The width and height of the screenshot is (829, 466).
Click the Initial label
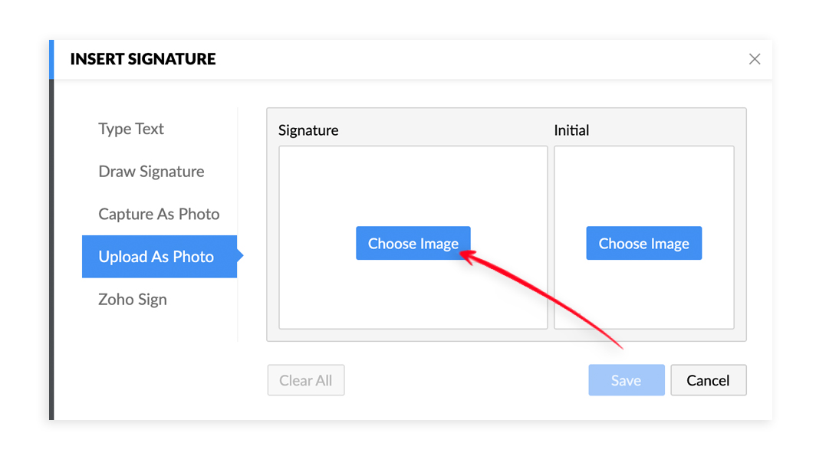coord(571,130)
